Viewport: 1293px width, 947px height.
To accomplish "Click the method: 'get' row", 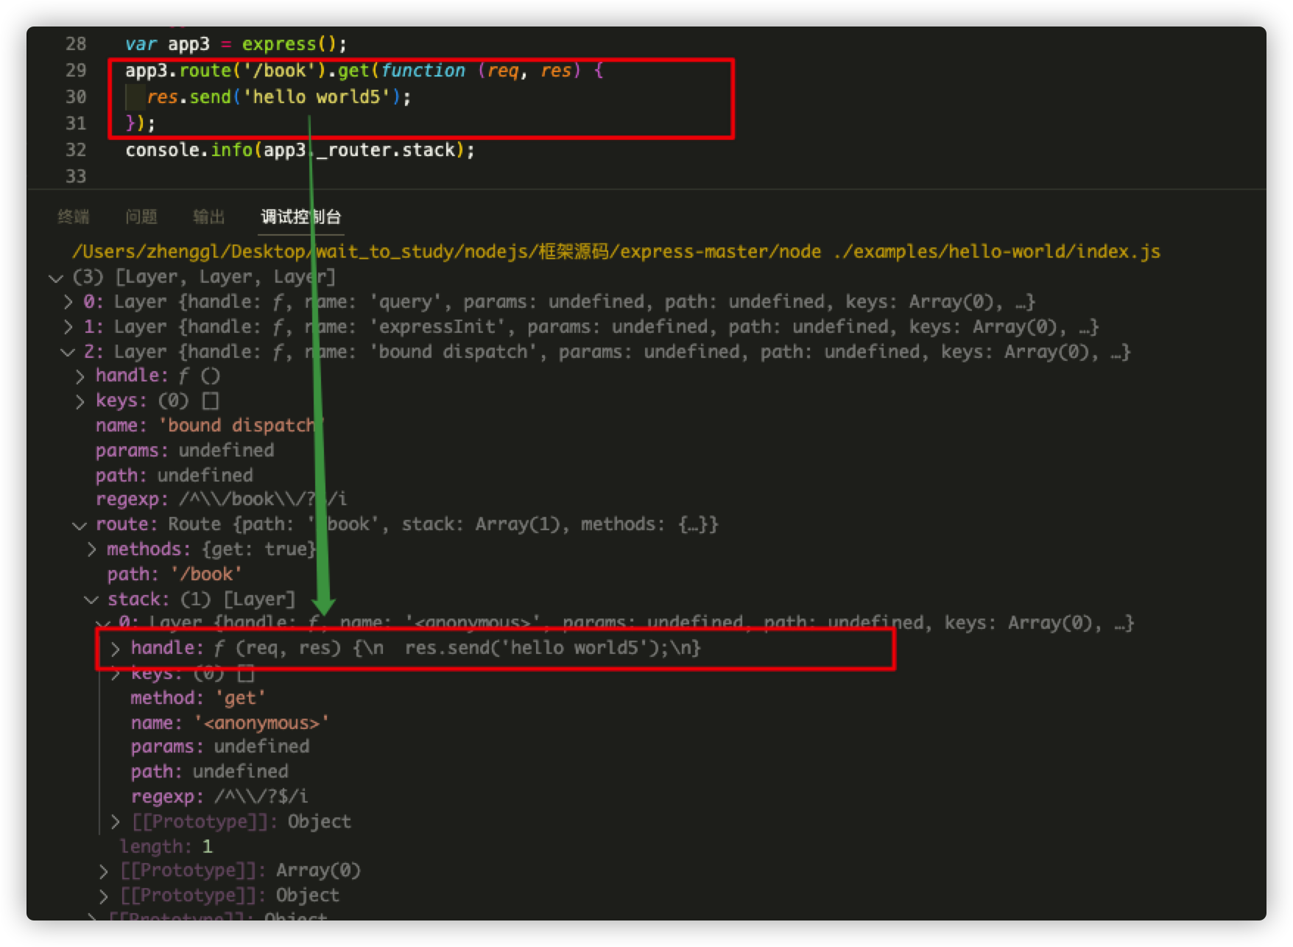I will click(197, 698).
